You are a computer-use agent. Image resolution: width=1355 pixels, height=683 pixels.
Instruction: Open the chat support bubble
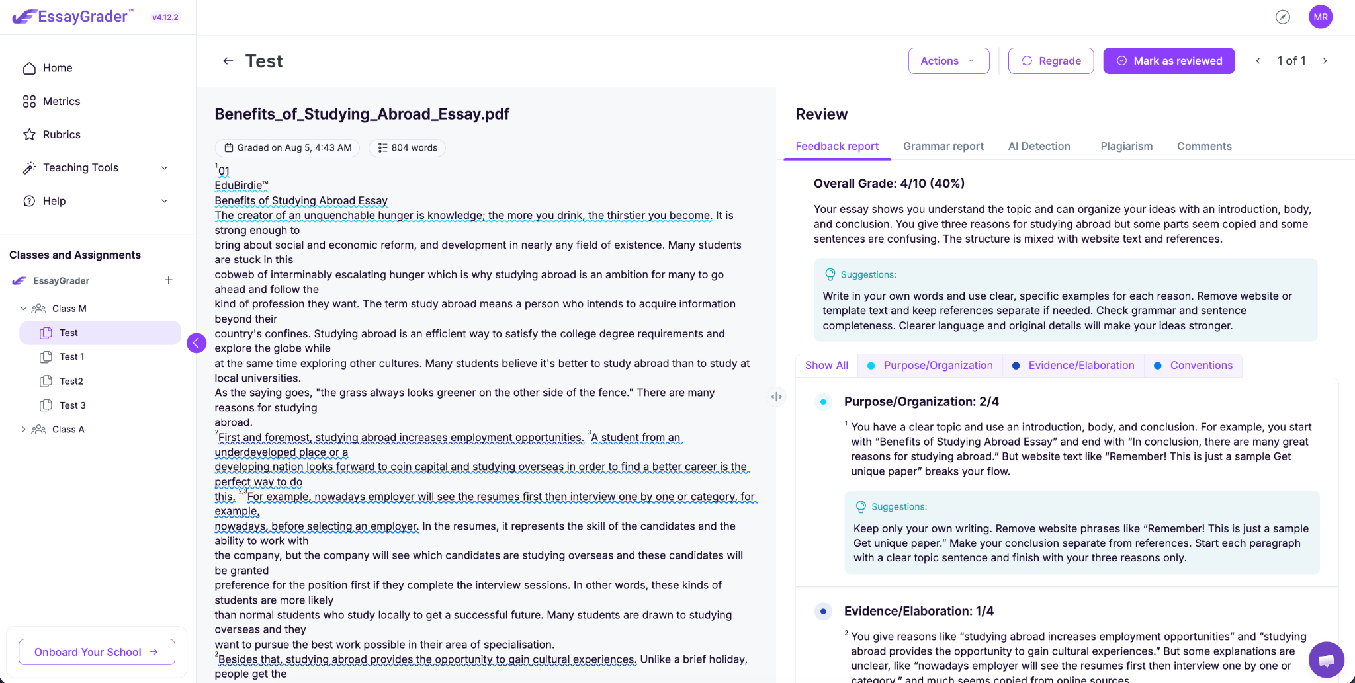pos(1326,660)
